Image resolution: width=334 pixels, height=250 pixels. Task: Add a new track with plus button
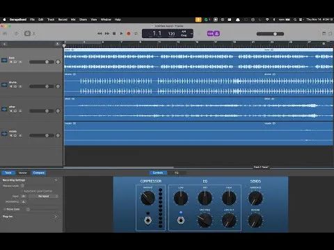tap(4, 44)
